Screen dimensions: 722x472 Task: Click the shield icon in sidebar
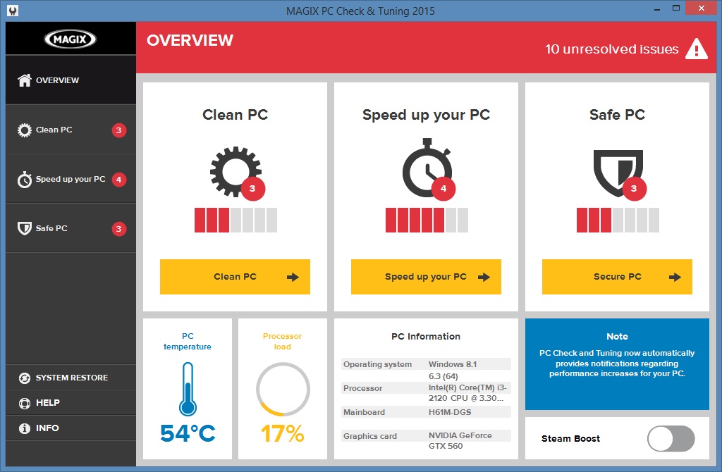click(x=25, y=228)
